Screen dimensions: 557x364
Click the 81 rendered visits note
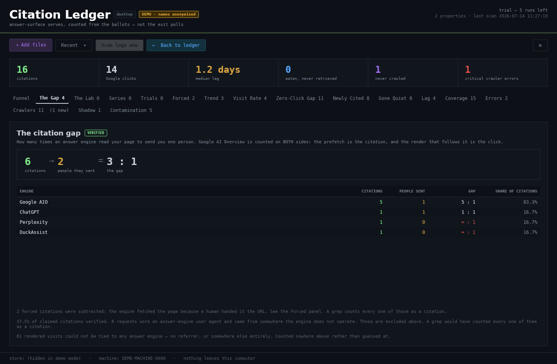[203, 337]
